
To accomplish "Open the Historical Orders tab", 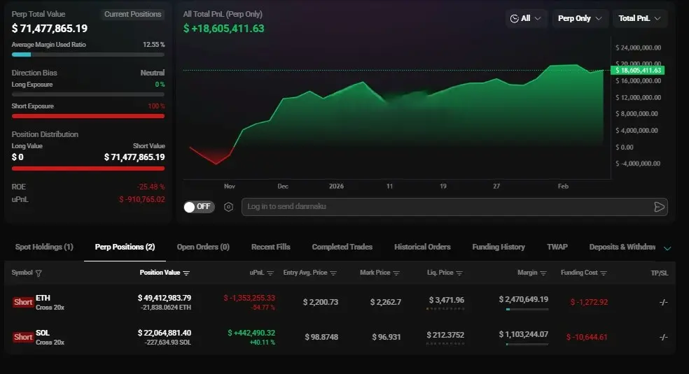I will [x=422, y=247].
